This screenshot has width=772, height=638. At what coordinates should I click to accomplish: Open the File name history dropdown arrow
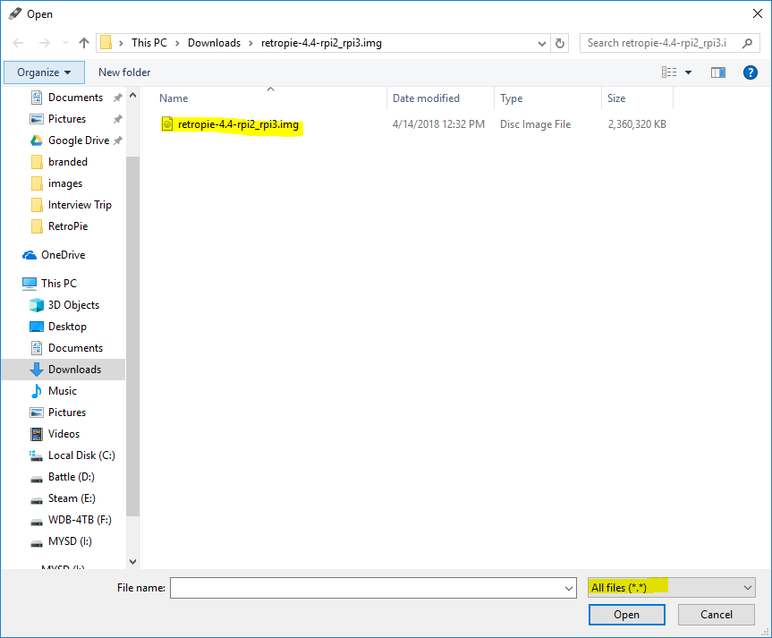[x=569, y=588]
